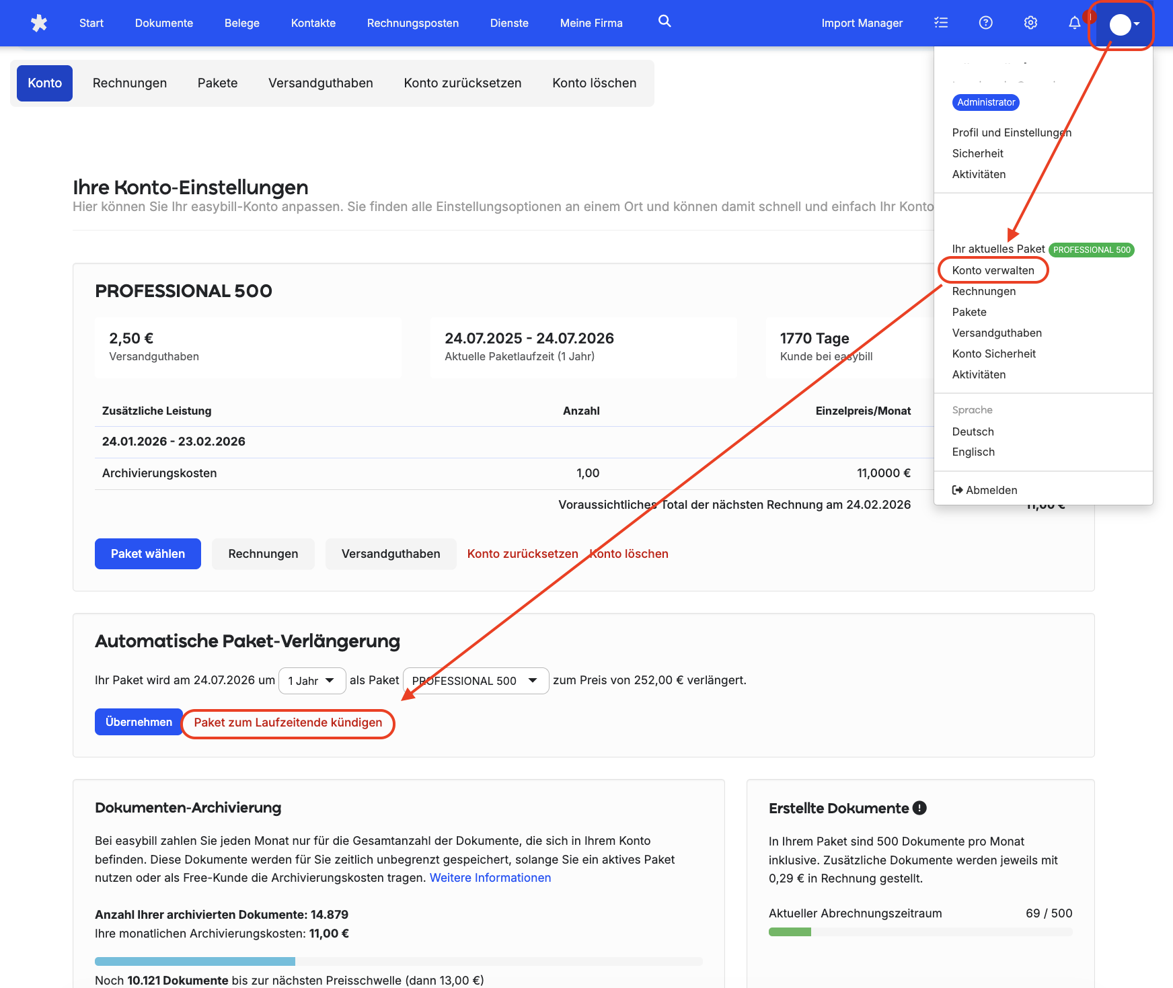Click the 11,0000 € unit price cell
The height and width of the screenshot is (988, 1173).
point(884,473)
